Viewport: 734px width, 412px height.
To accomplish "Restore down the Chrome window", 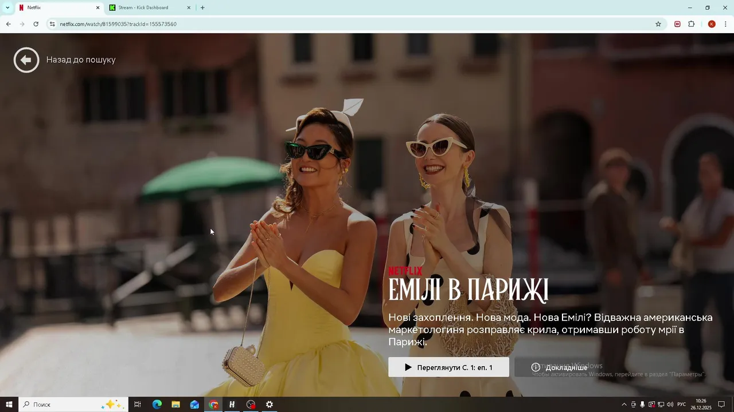I will [707, 8].
